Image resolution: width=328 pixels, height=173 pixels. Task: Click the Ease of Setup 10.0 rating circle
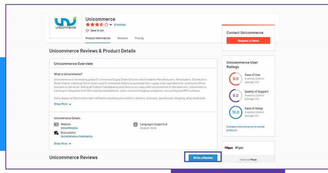pyautogui.click(x=235, y=112)
